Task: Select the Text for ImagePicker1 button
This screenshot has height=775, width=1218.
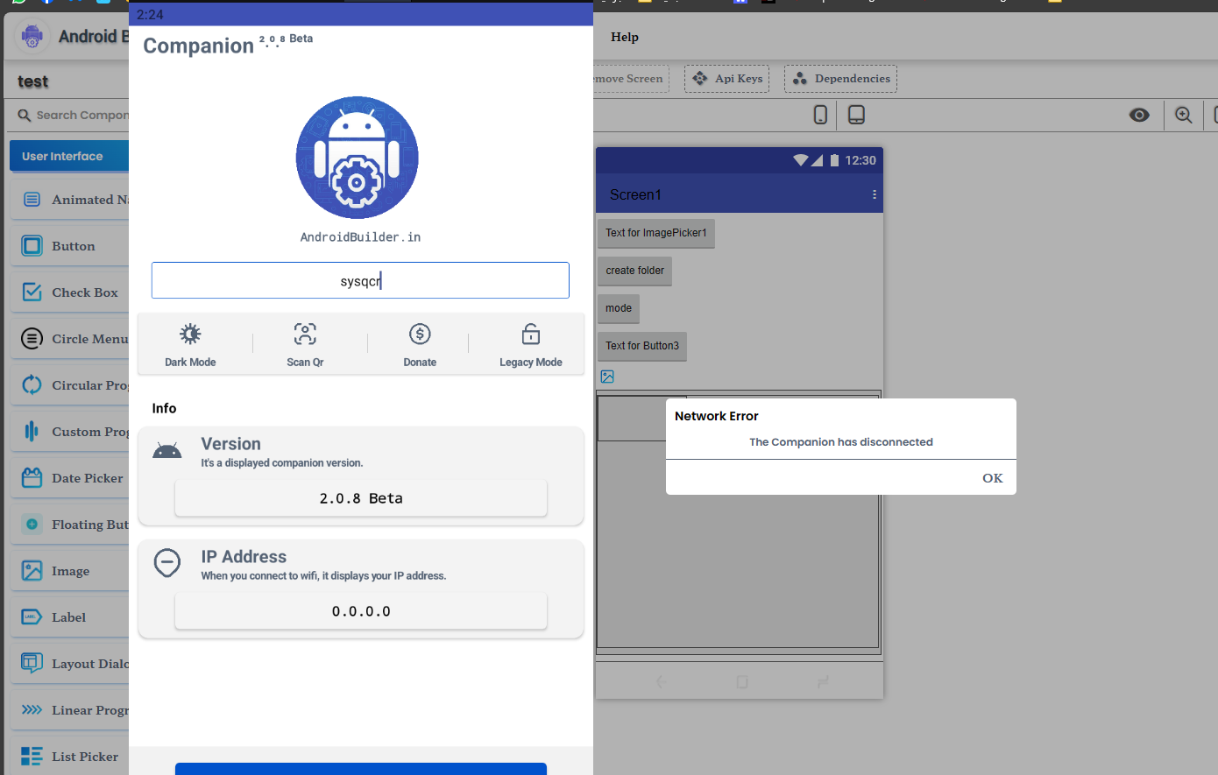Action: coord(656,233)
